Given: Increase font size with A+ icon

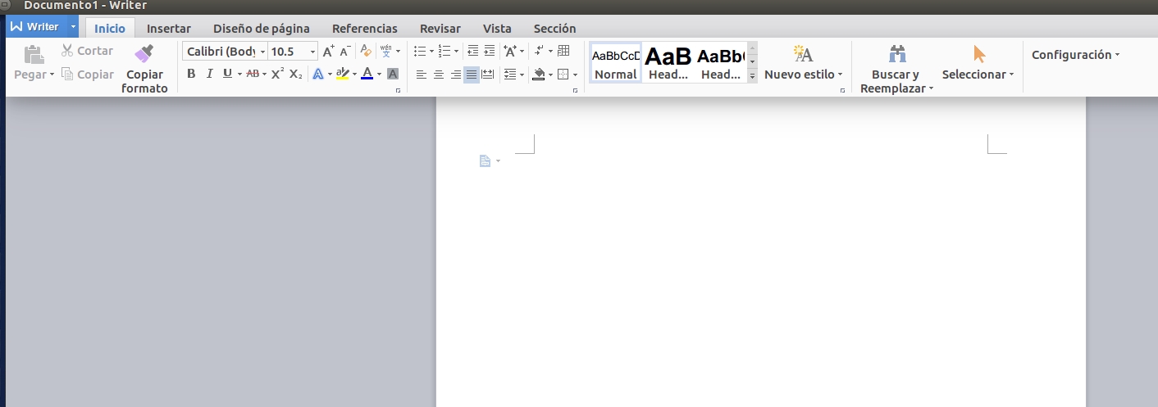Looking at the screenshot, I should point(328,52).
